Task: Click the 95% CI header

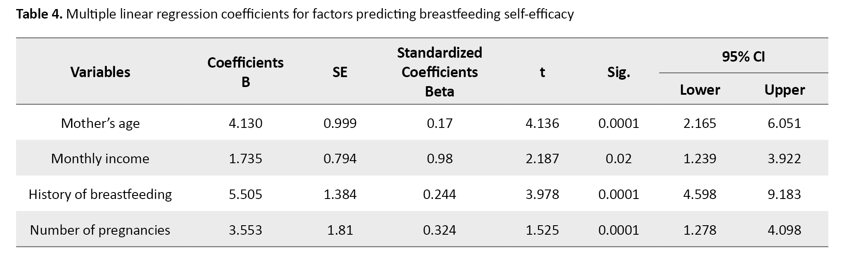Action: point(743,56)
